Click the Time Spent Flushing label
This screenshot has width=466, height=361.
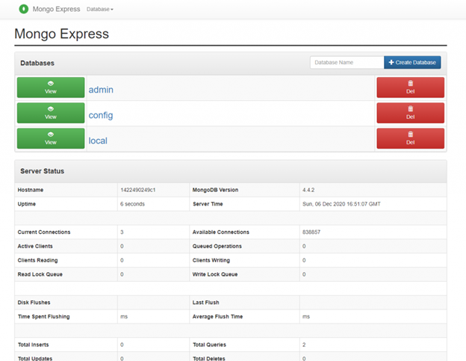tap(43, 316)
